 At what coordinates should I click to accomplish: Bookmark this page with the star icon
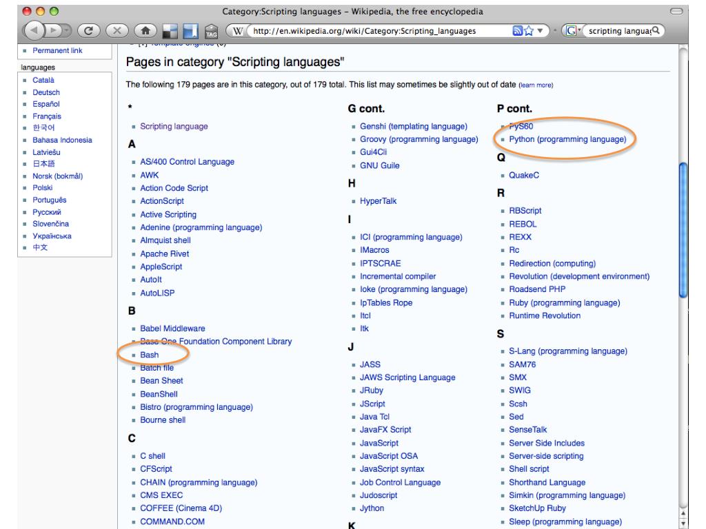[529, 30]
